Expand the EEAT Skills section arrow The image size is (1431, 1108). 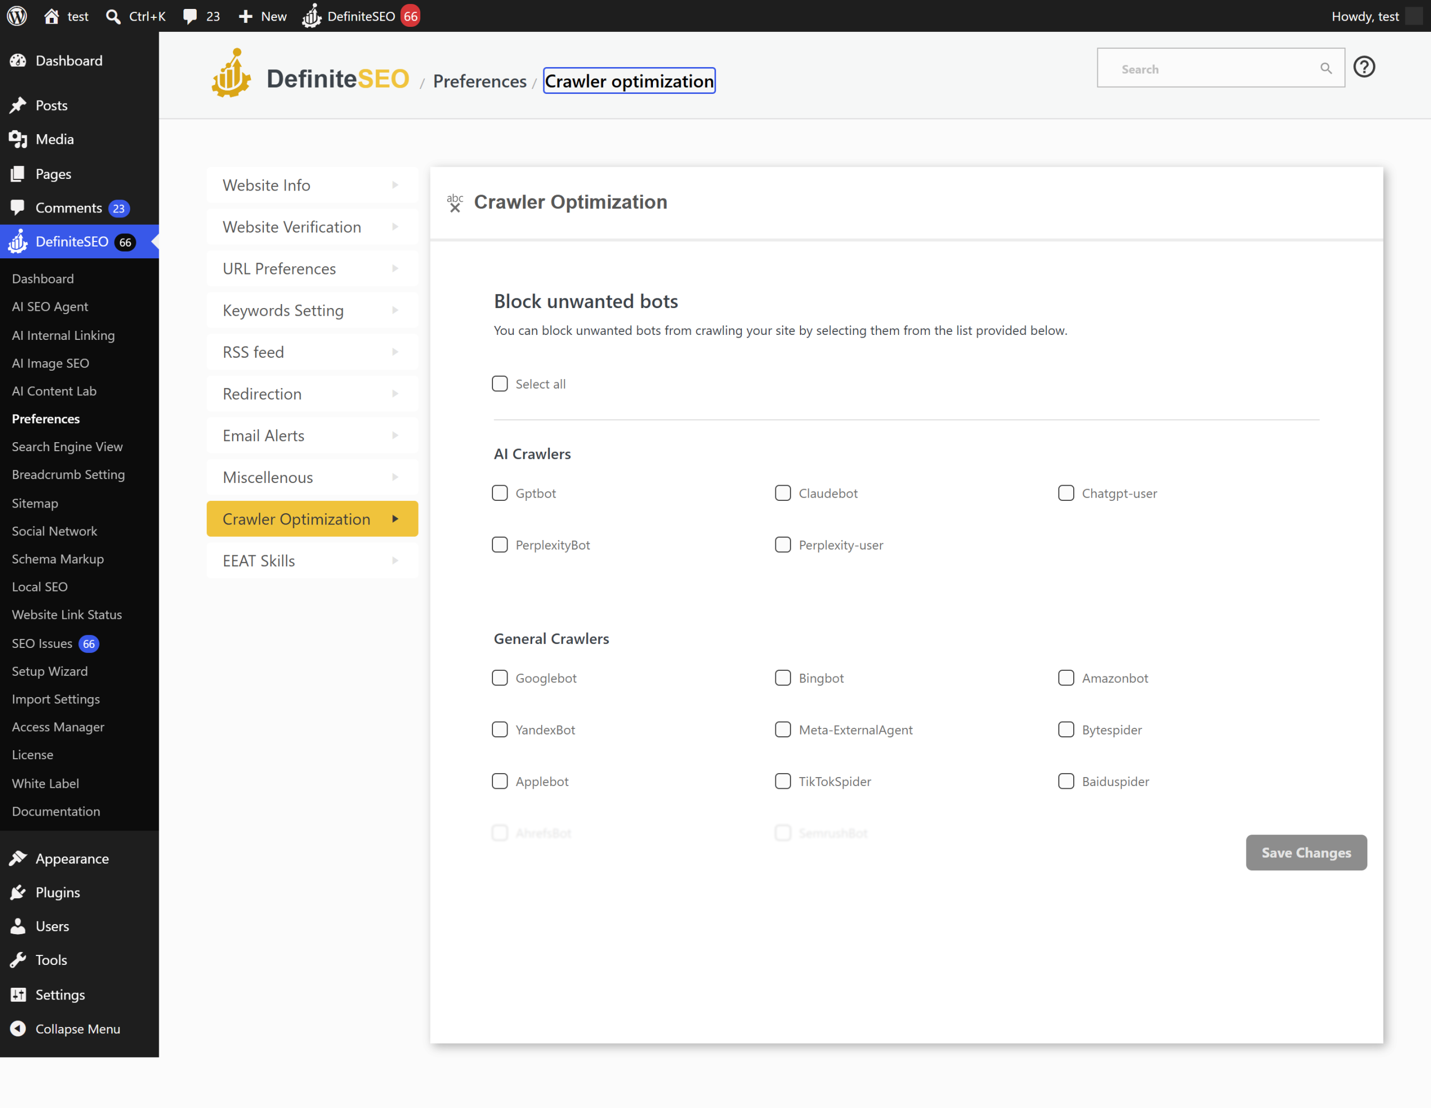(395, 560)
